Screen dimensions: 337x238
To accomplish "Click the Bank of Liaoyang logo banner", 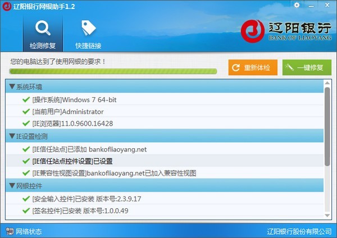I will (x=286, y=31).
